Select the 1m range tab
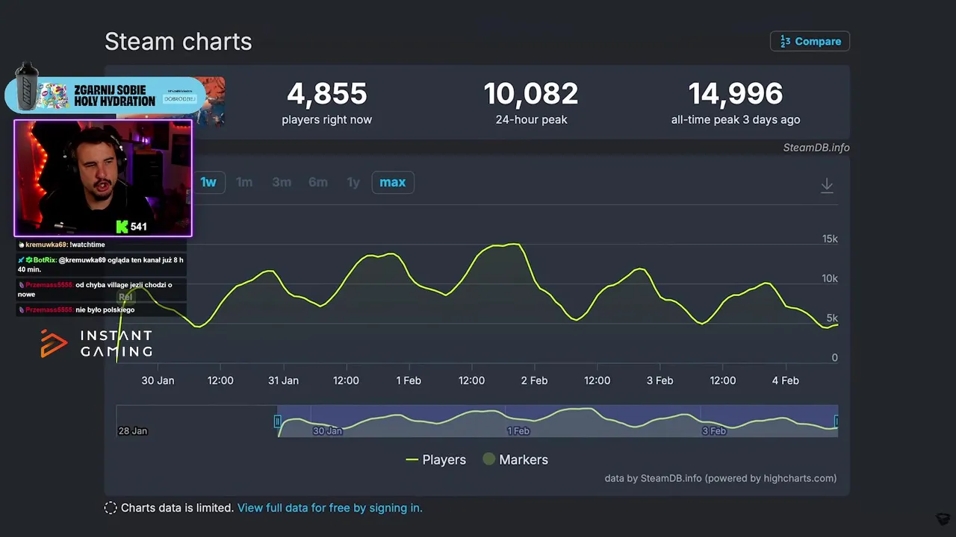The height and width of the screenshot is (537, 956). pyautogui.click(x=244, y=182)
